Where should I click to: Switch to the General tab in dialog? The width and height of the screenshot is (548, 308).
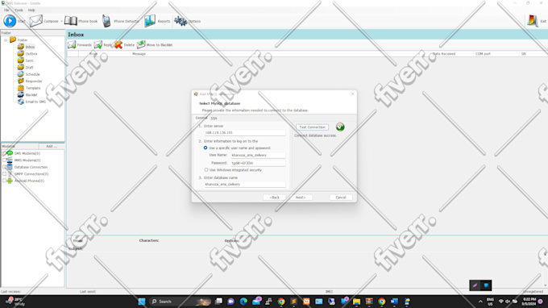point(201,118)
